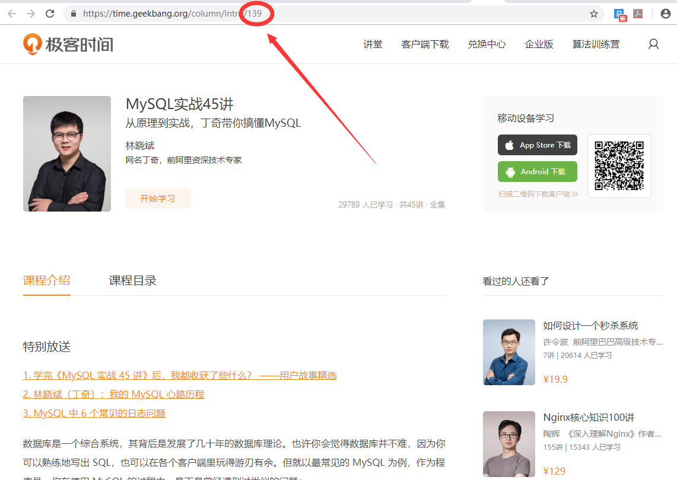Screen dimensions: 677x480
Task: Click the course title MySQL实战45讲
Action: 180,104
